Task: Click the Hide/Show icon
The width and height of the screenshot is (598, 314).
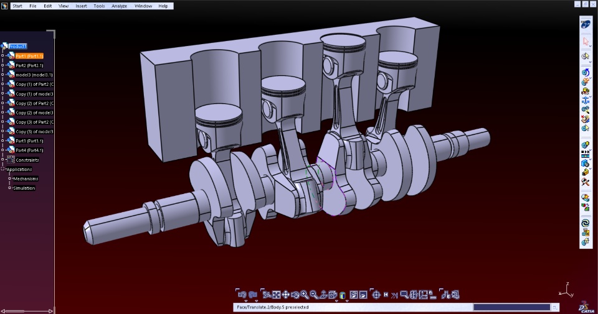Action: (x=354, y=295)
